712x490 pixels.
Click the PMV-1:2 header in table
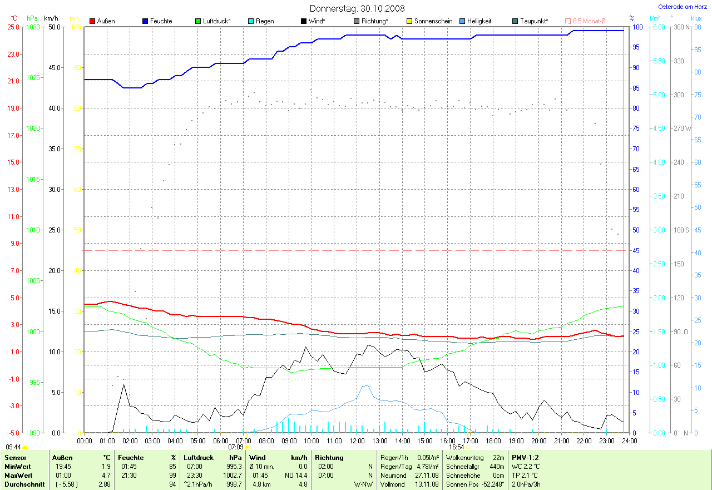click(x=525, y=457)
